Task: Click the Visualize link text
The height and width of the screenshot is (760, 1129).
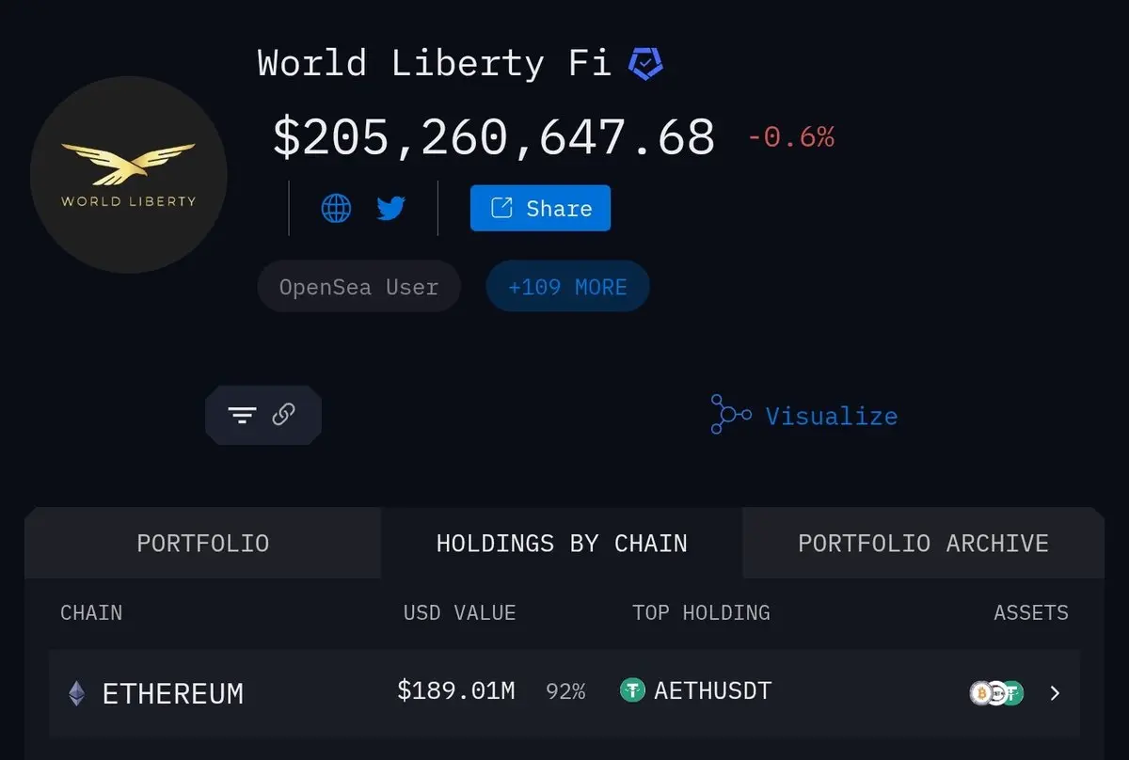Action: click(832, 416)
